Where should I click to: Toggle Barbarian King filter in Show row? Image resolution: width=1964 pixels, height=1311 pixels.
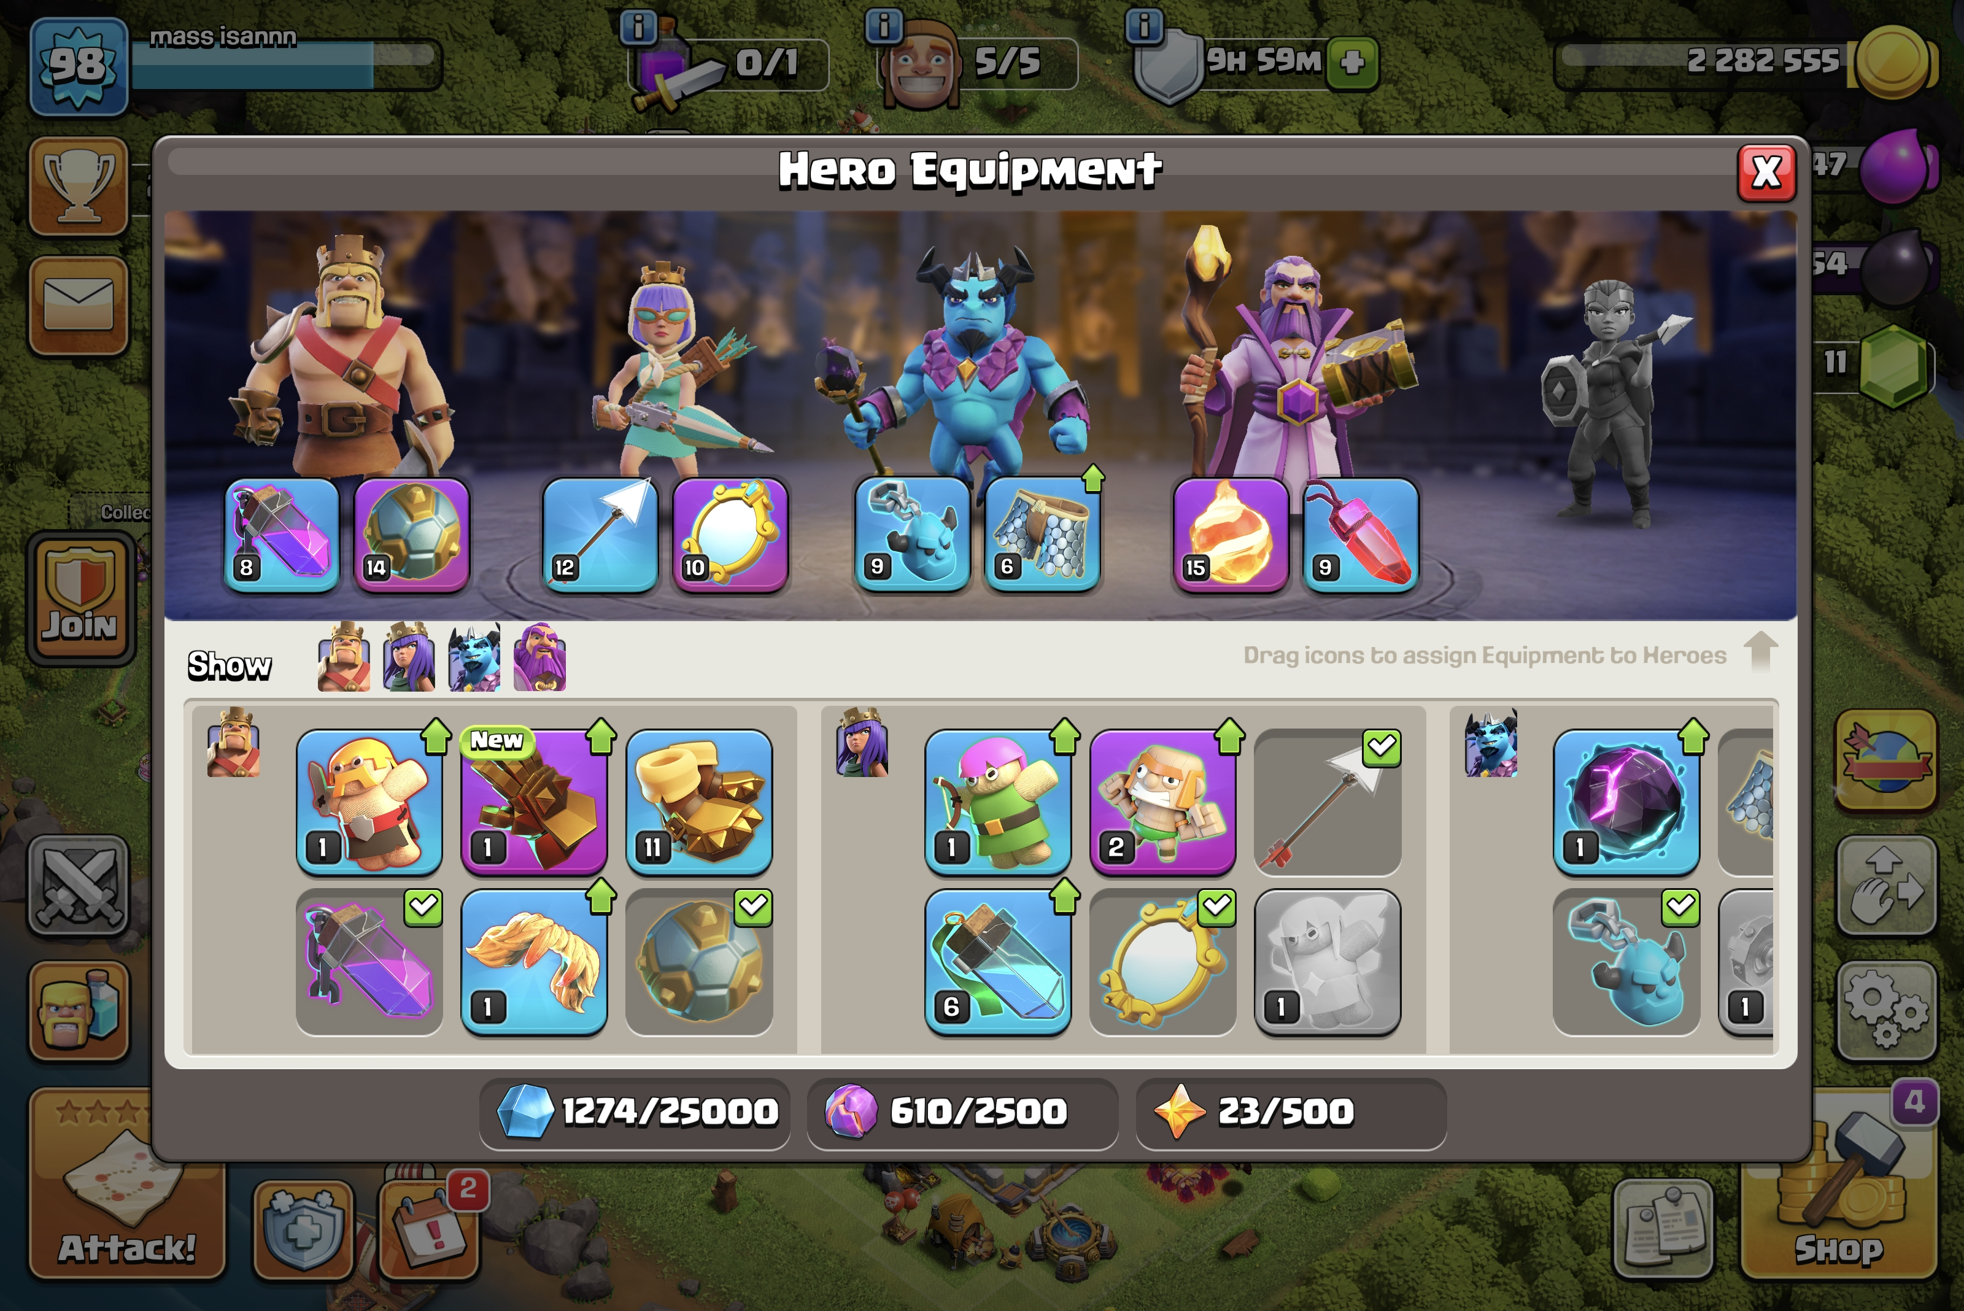[344, 657]
